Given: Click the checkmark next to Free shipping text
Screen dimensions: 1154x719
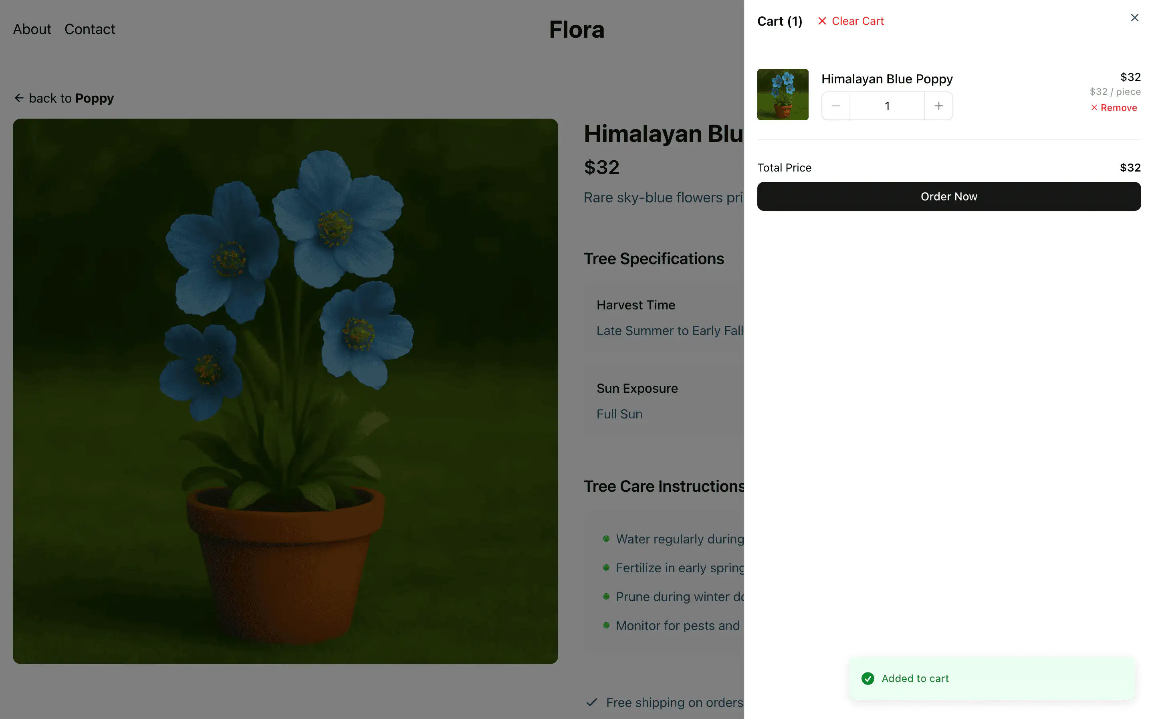Looking at the screenshot, I should (x=592, y=702).
